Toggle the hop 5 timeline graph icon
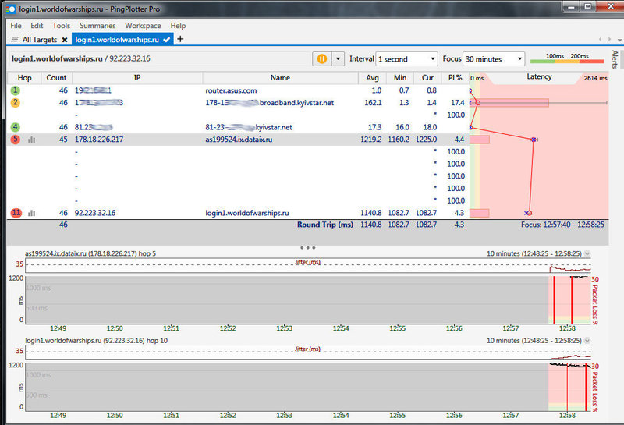 [x=31, y=140]
